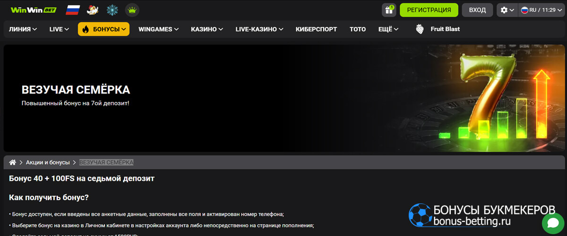567x236 pixels.
Task: Go to the КИБЕРСПОРТ section
Action: [316, 29]
